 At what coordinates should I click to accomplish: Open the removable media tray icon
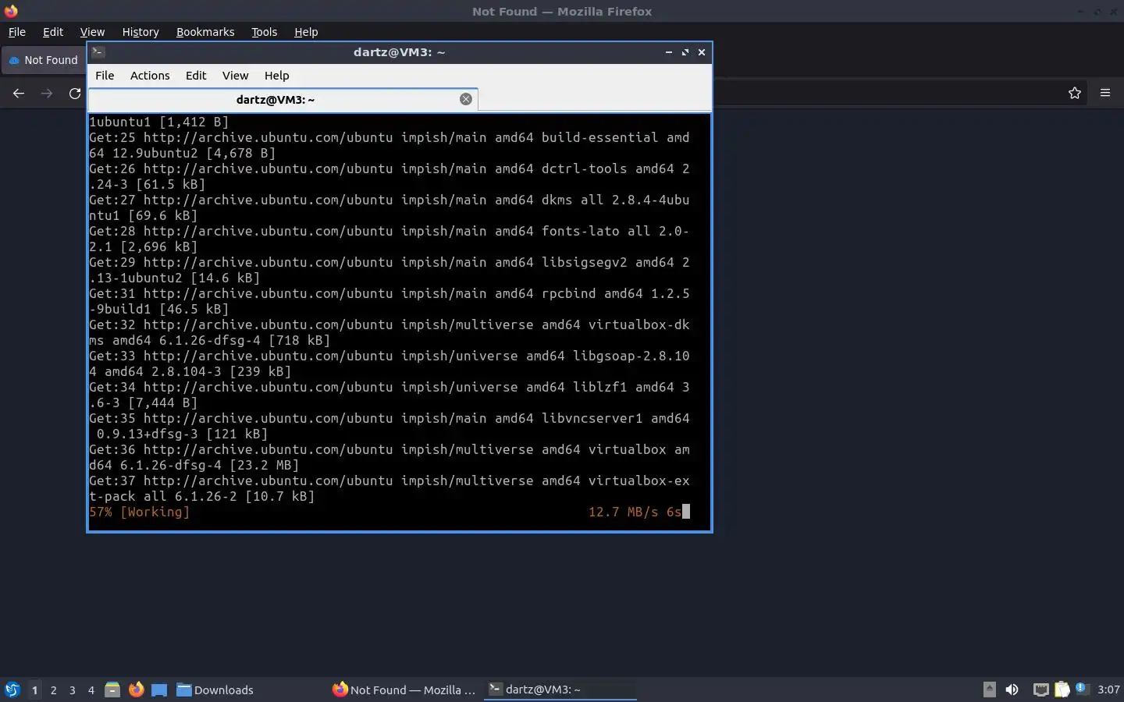989,689
